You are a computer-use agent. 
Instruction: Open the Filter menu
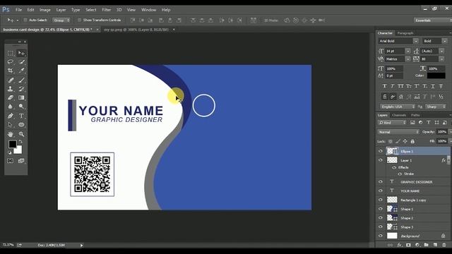point(107,10)
